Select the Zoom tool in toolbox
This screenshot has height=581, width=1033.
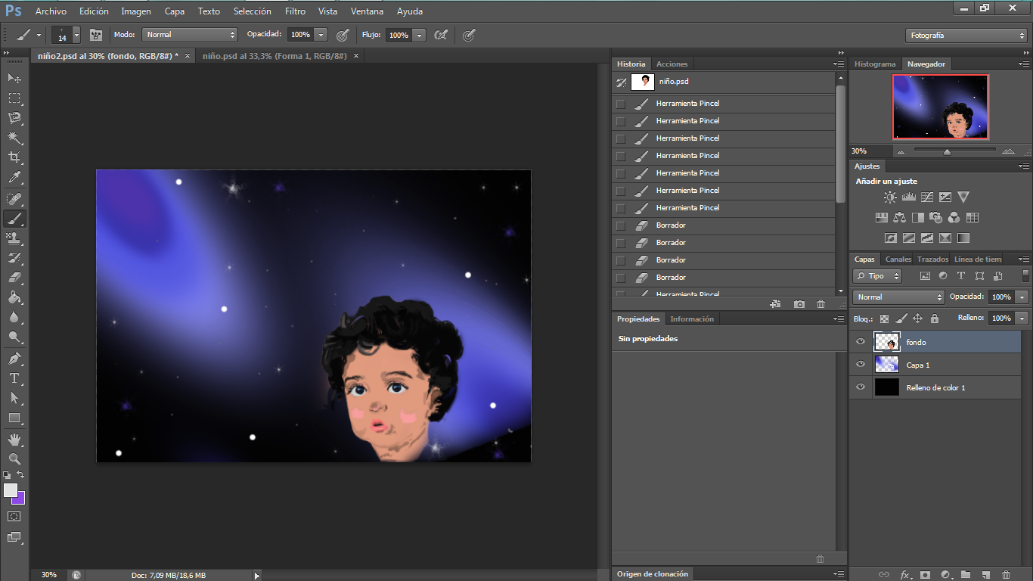click(x=14, y=459)
